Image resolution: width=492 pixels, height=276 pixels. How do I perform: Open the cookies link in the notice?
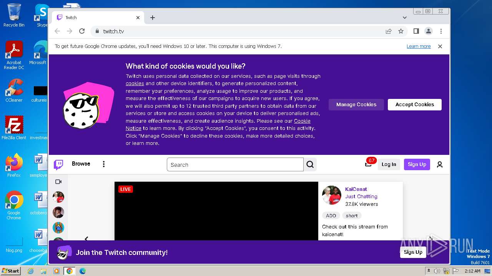click(x=135, y=84)
